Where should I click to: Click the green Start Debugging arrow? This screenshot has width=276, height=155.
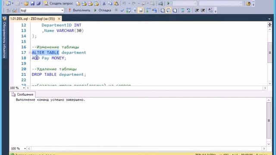pos(168,3)
